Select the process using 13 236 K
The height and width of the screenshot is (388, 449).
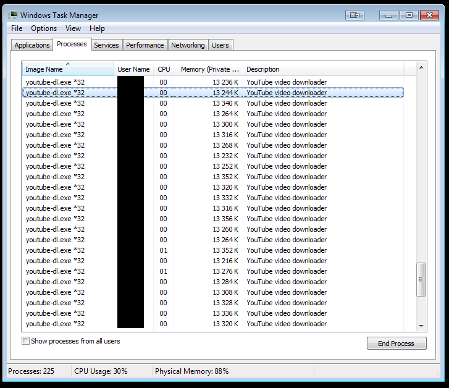click(213, 82)
